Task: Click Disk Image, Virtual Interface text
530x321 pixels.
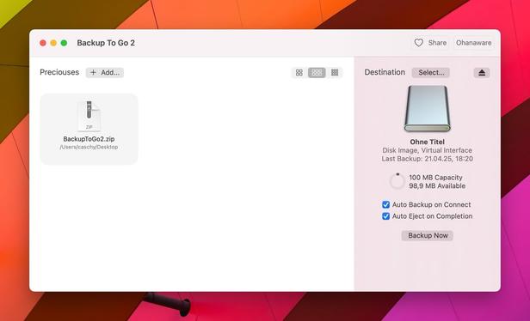Action: click(x=428, y=150)
